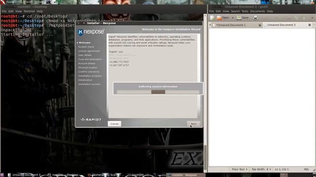Click Ln 1, Col 1 in gedit status bar
The width and height of the screenshot is (316, 177).
282,169
